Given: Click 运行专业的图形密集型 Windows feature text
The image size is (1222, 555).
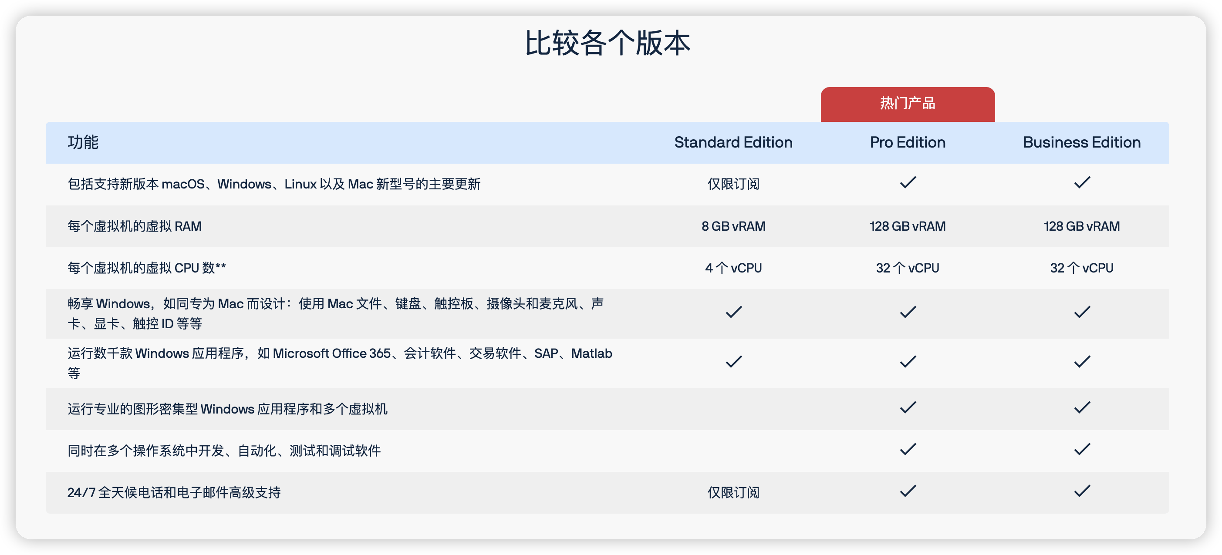Looking at the screenshot, I should click(x=227, y=409).
